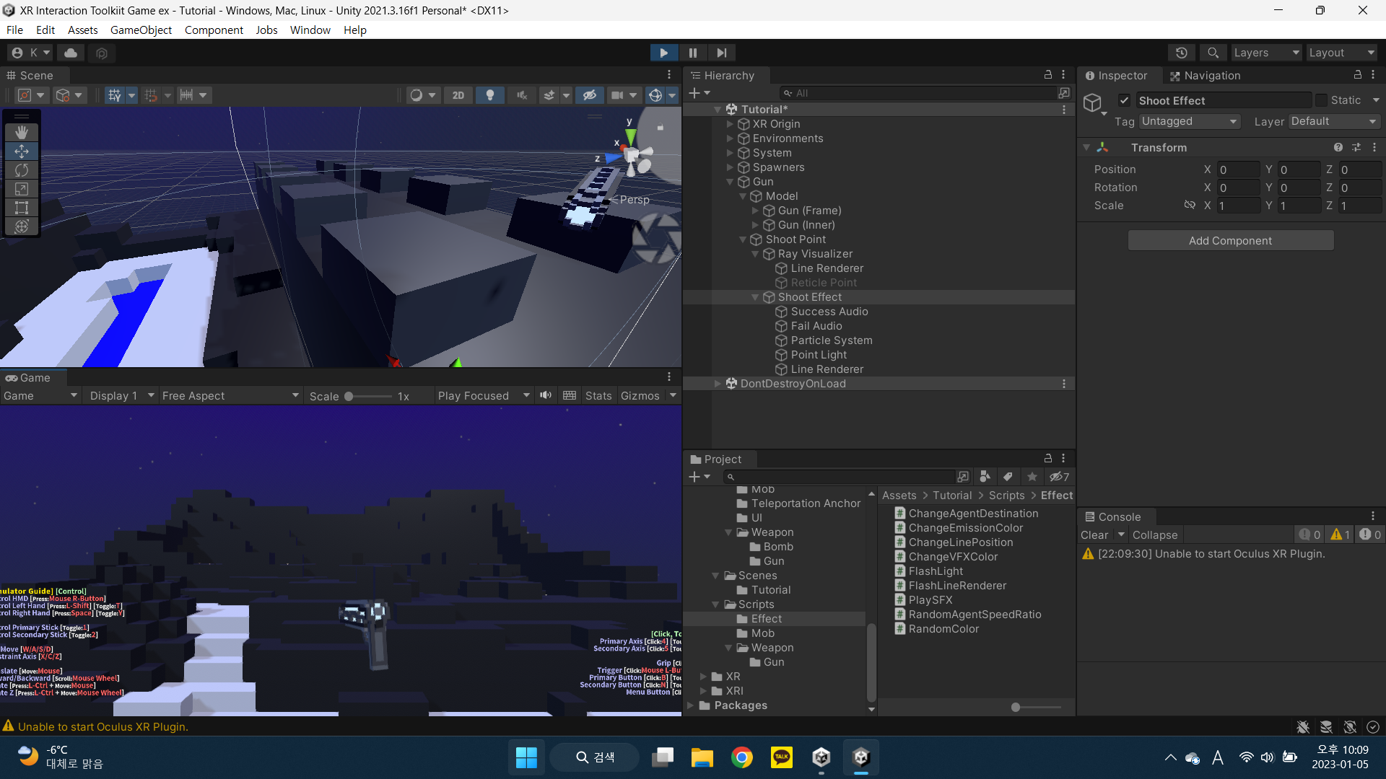
Task: Toggle scene lighting bulb button
Action: (490, 95)
